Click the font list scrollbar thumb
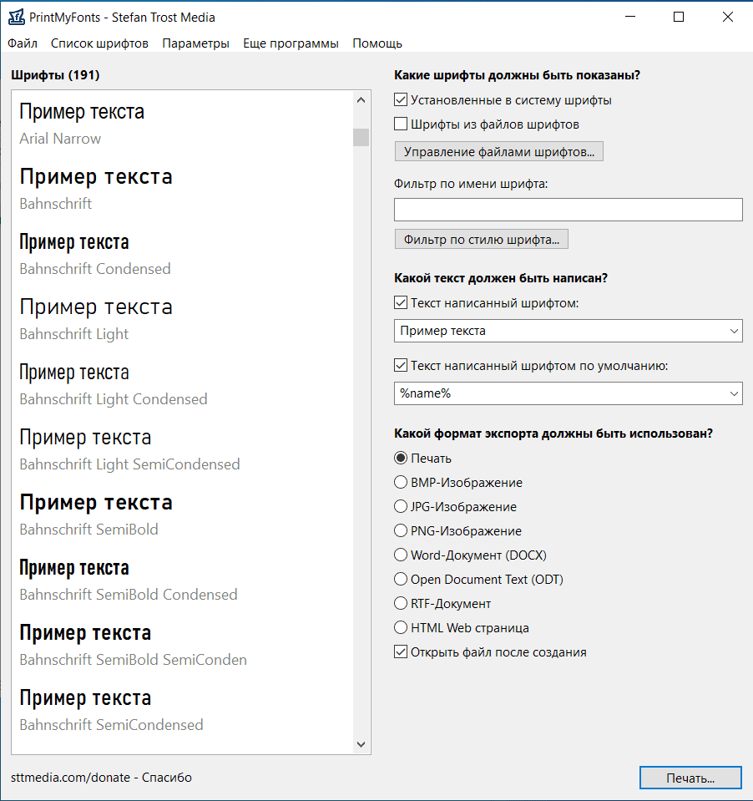 click(x=361, y=137)
